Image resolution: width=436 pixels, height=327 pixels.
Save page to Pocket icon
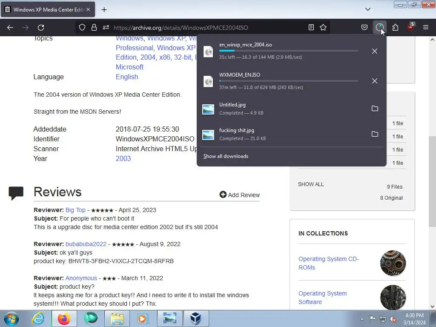pos(364,27)
